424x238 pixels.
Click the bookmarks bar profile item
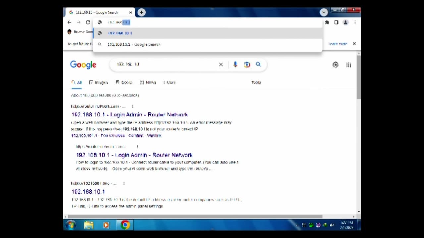click(79, 32)
